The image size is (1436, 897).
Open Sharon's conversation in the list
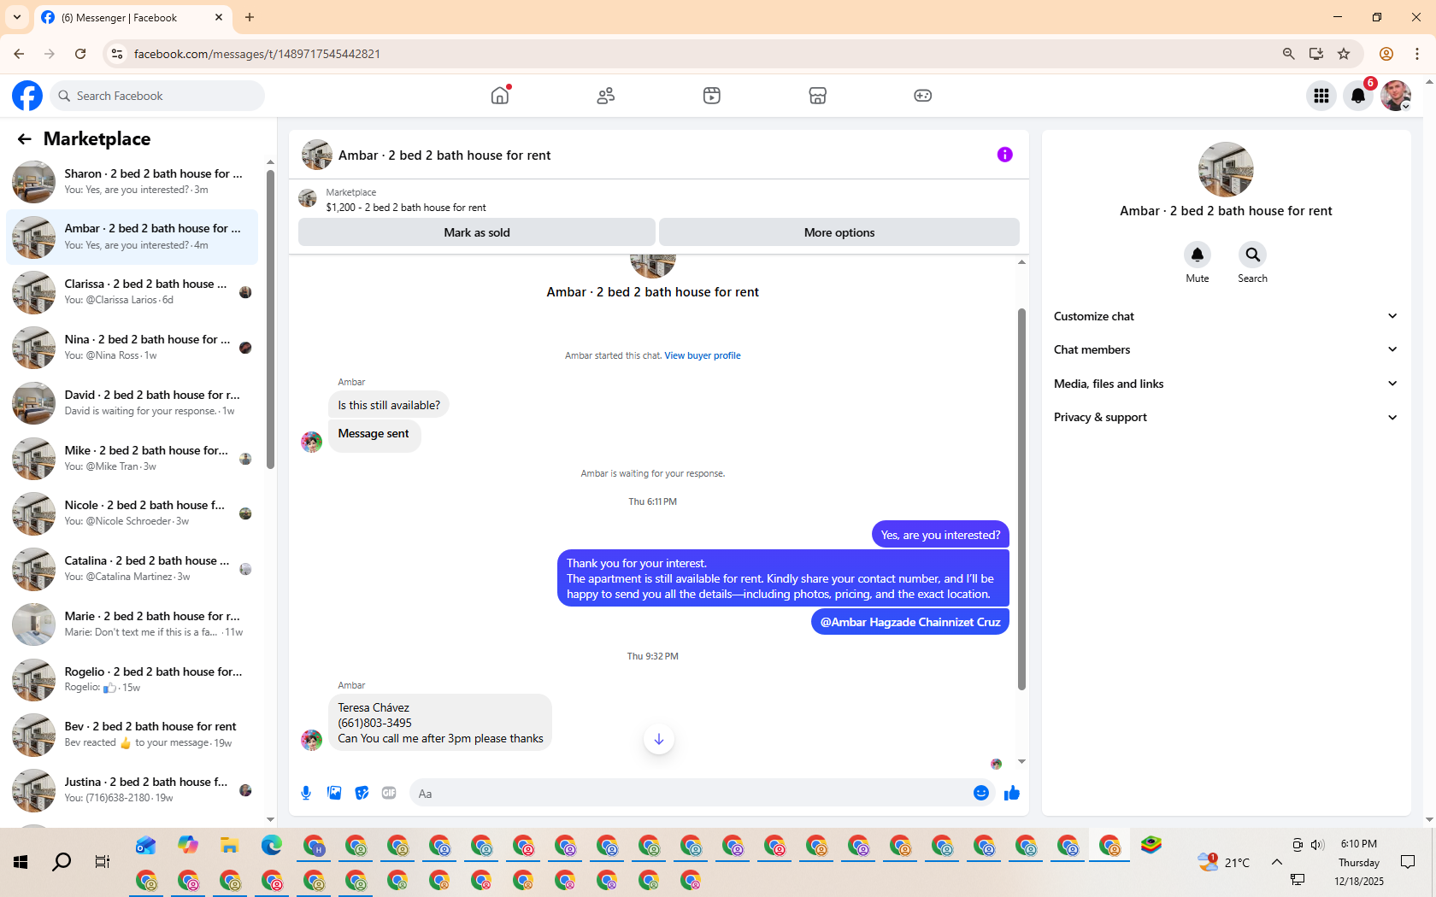(x=132, y=182)
